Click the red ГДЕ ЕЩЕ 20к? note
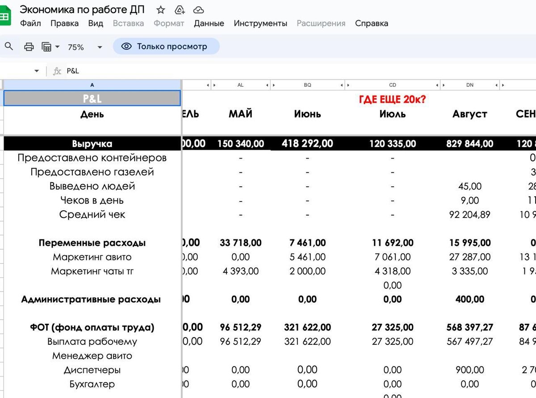The height and width of the screenshot is (398, 536). [393, 99]
